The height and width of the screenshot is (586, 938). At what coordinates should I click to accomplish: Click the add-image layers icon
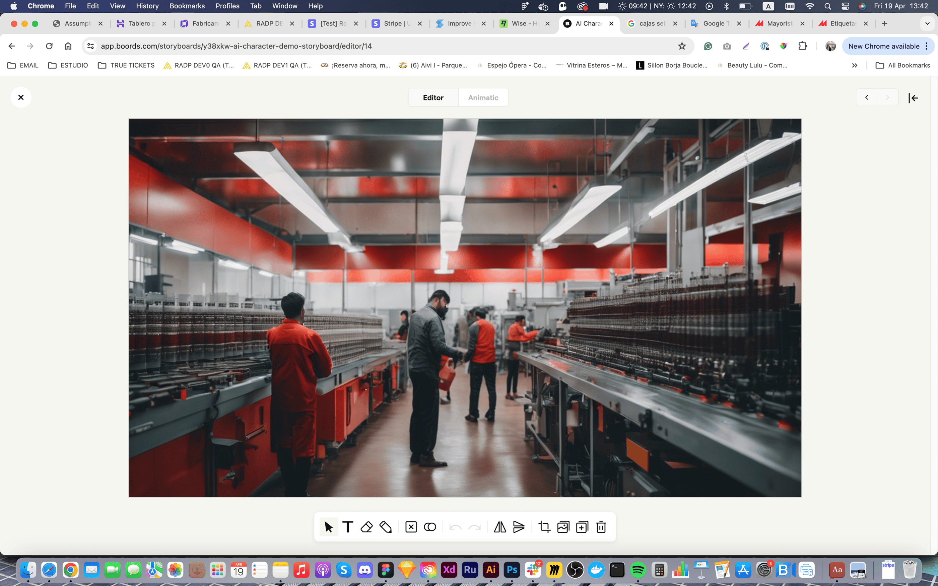(563, 527)
